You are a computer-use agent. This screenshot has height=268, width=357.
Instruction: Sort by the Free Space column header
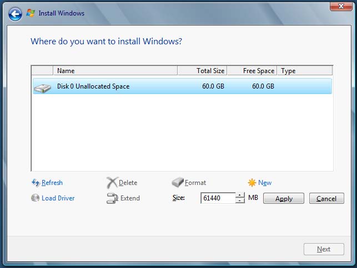pyautogui.click(x=252, y=71)
